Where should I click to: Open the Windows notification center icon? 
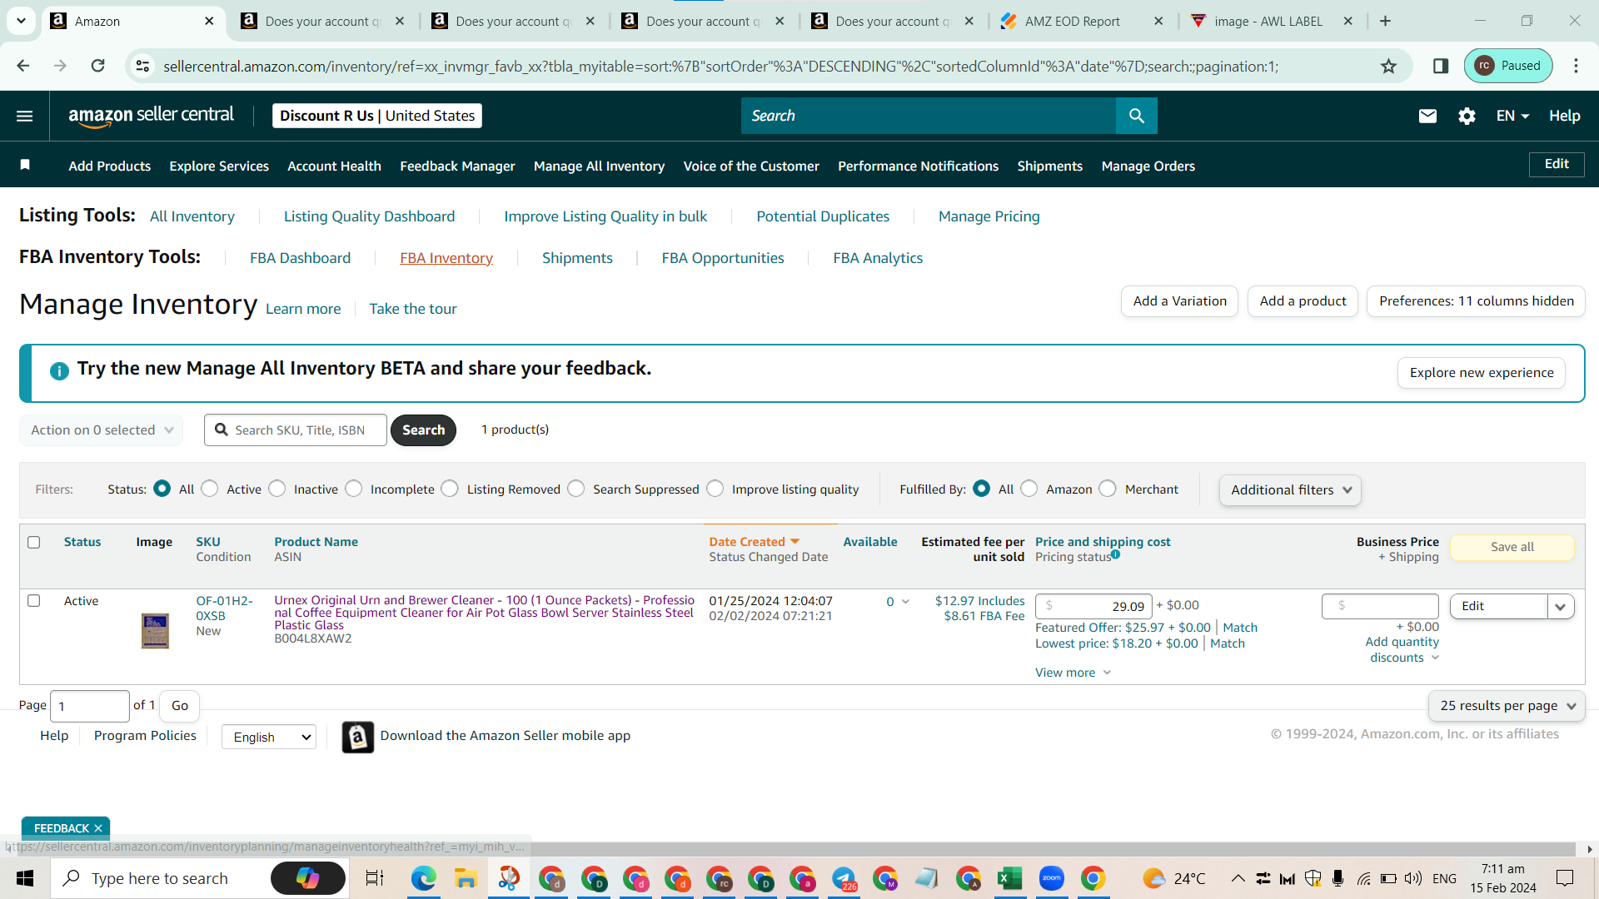pos(1565,878)
